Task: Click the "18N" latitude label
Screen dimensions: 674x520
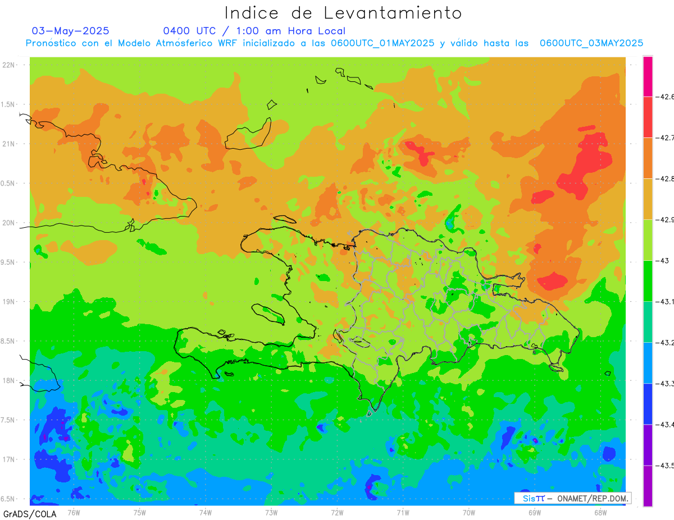Action: click(9, 381)
